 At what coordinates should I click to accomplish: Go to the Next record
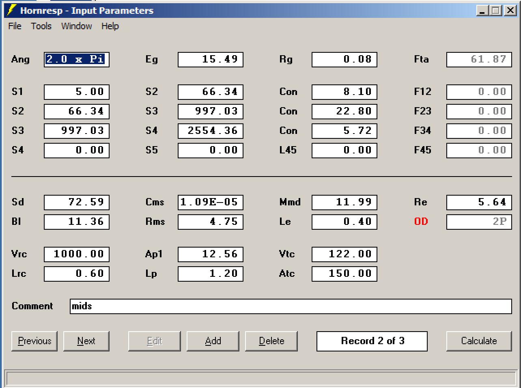point(86,341)
